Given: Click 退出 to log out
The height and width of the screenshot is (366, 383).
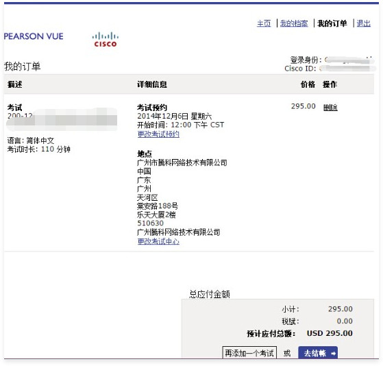Looking at the screenshot, I should [x=363, y=23].
